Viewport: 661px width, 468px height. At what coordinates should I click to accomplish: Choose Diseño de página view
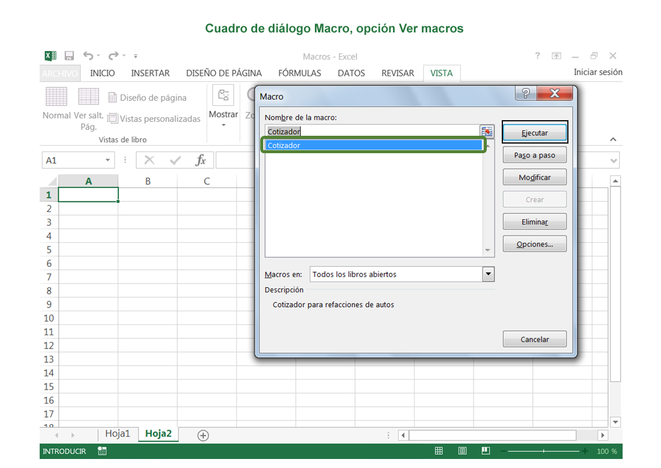click(148, 98)
